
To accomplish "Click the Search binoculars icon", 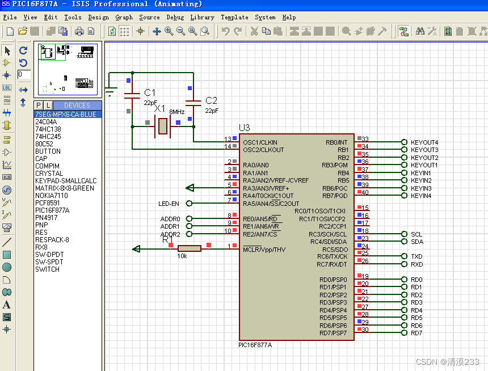I will 420,31.
